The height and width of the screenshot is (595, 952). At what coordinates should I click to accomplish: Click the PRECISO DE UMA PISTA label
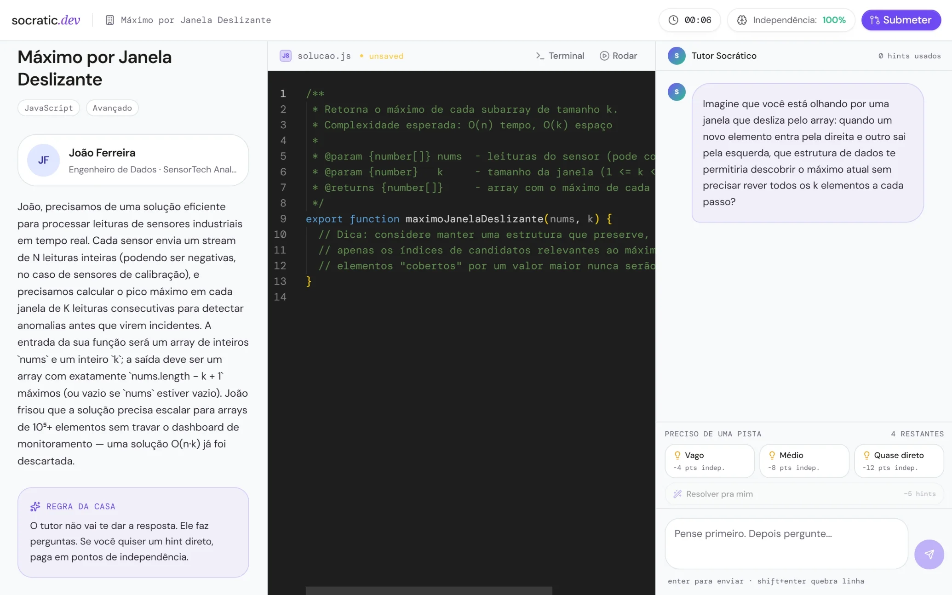point(713,434)
